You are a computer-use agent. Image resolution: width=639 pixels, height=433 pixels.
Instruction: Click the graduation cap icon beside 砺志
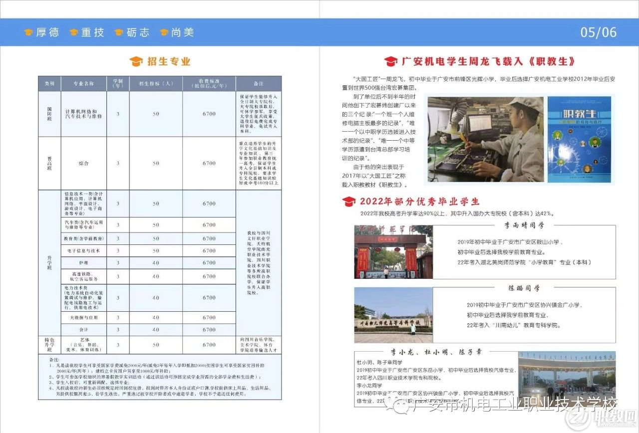(119, 32)
